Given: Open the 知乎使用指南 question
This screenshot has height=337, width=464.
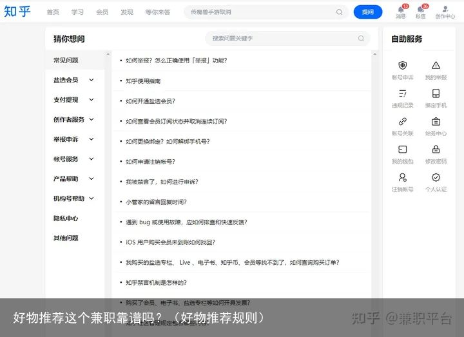Looking at the screenshot, I should click(x=143, y=81).
